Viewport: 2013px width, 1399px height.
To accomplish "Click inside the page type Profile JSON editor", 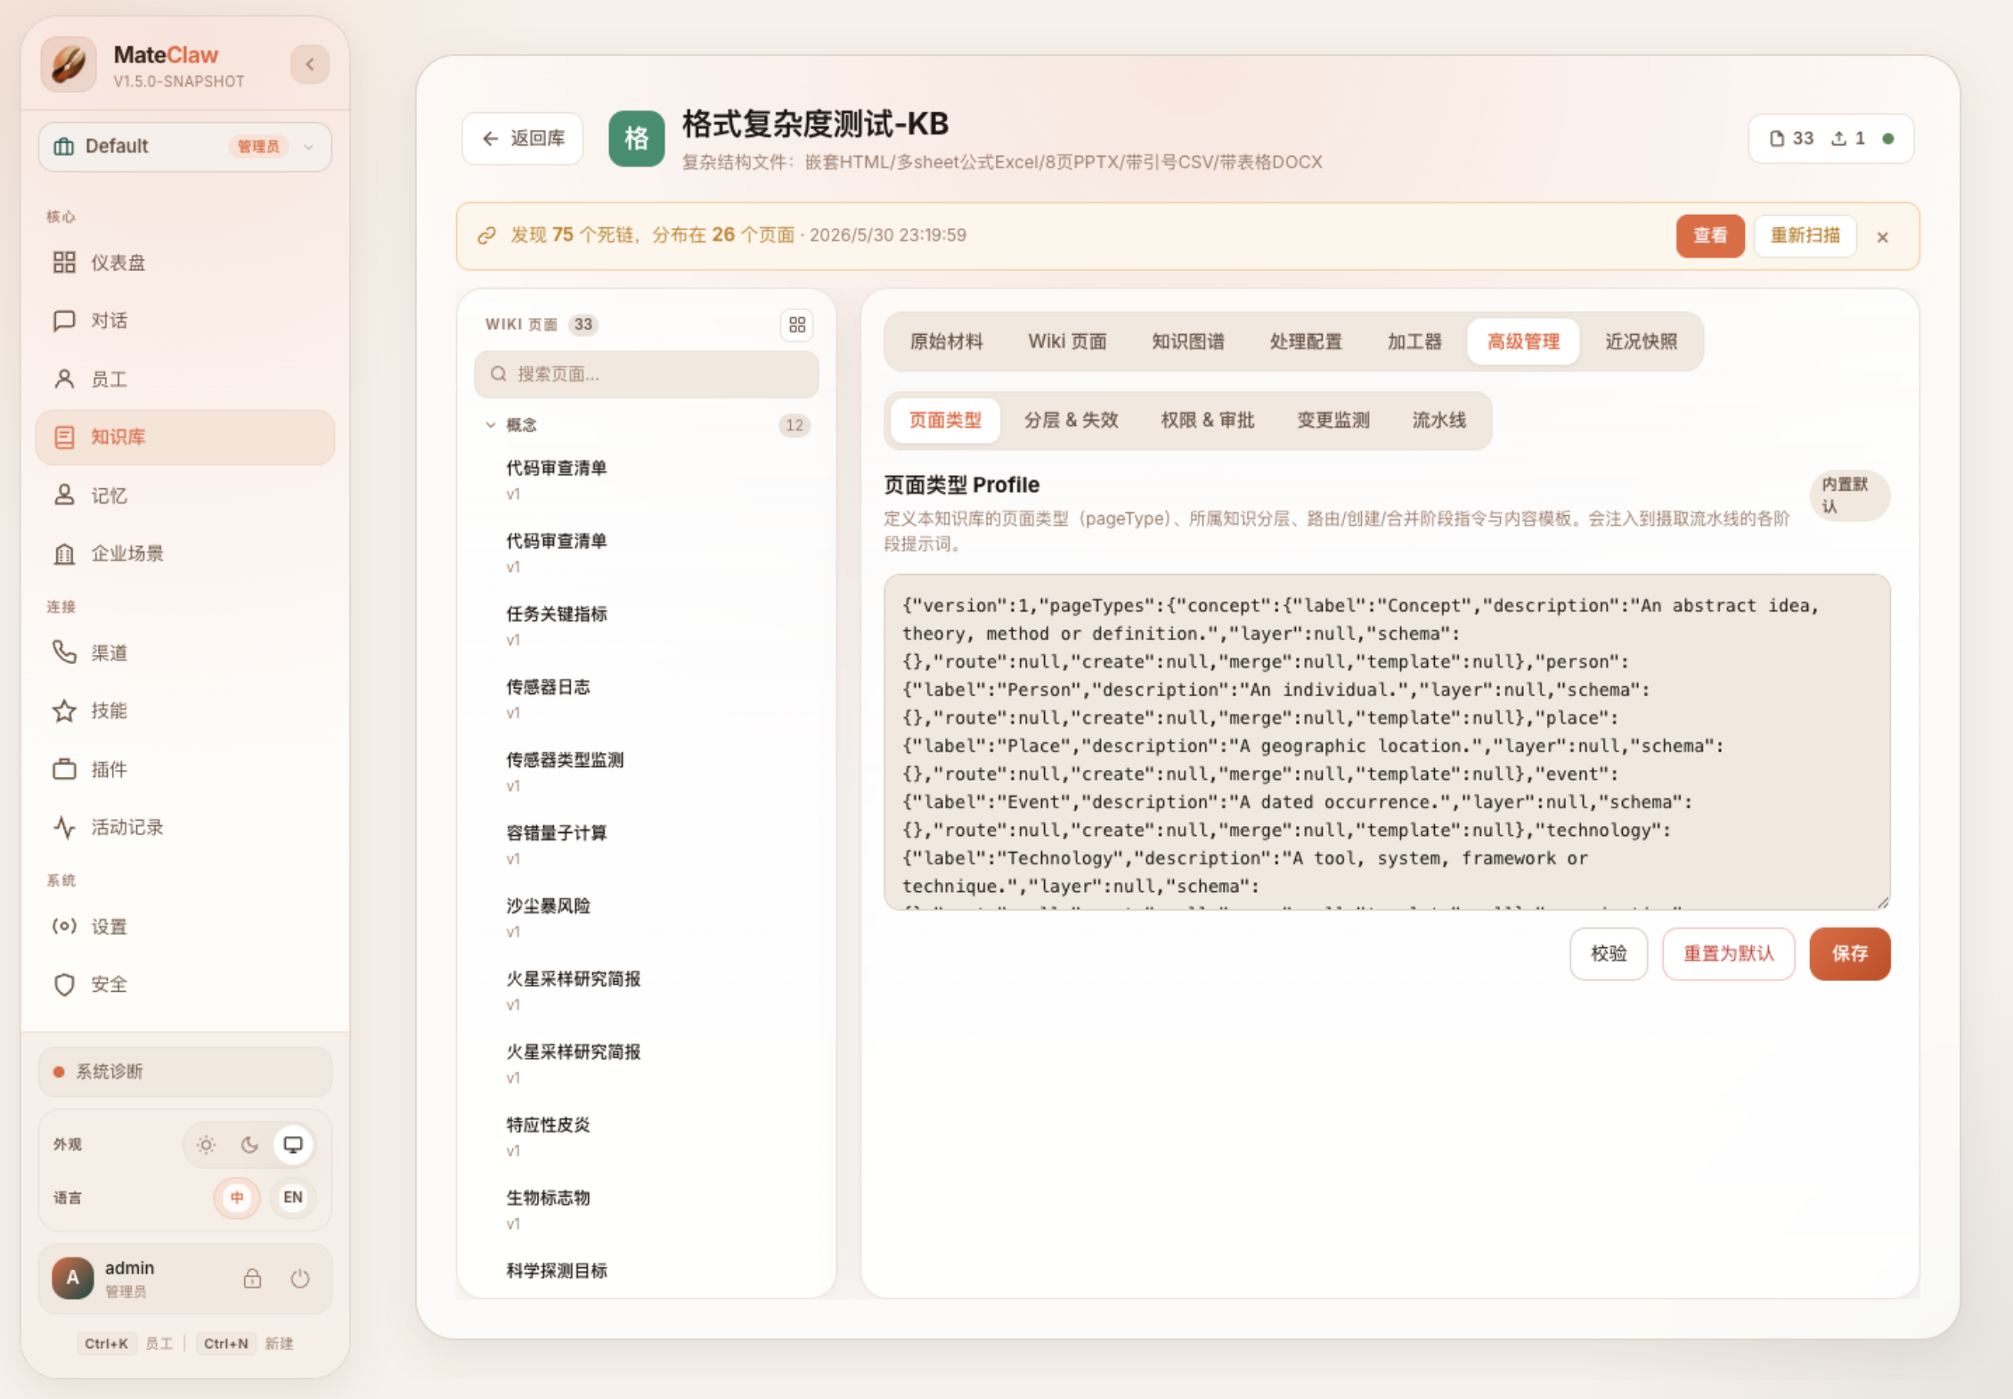I will point(1387,741).
